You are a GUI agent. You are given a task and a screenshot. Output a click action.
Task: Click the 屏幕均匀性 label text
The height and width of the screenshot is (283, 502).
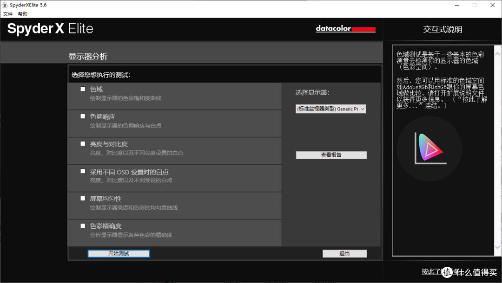click(106, 199)
